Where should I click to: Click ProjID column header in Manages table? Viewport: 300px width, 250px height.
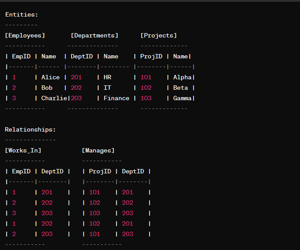(100, 172)
